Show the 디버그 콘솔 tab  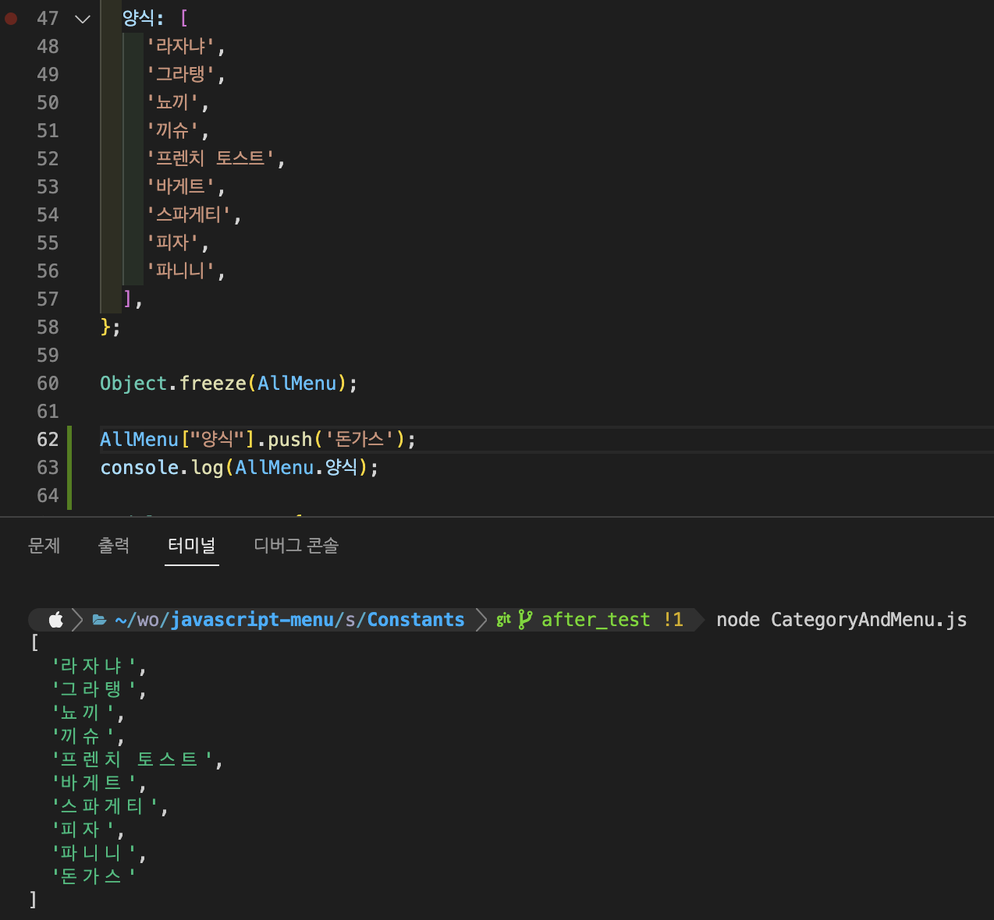pyautogui.click(x=296, y=546)
